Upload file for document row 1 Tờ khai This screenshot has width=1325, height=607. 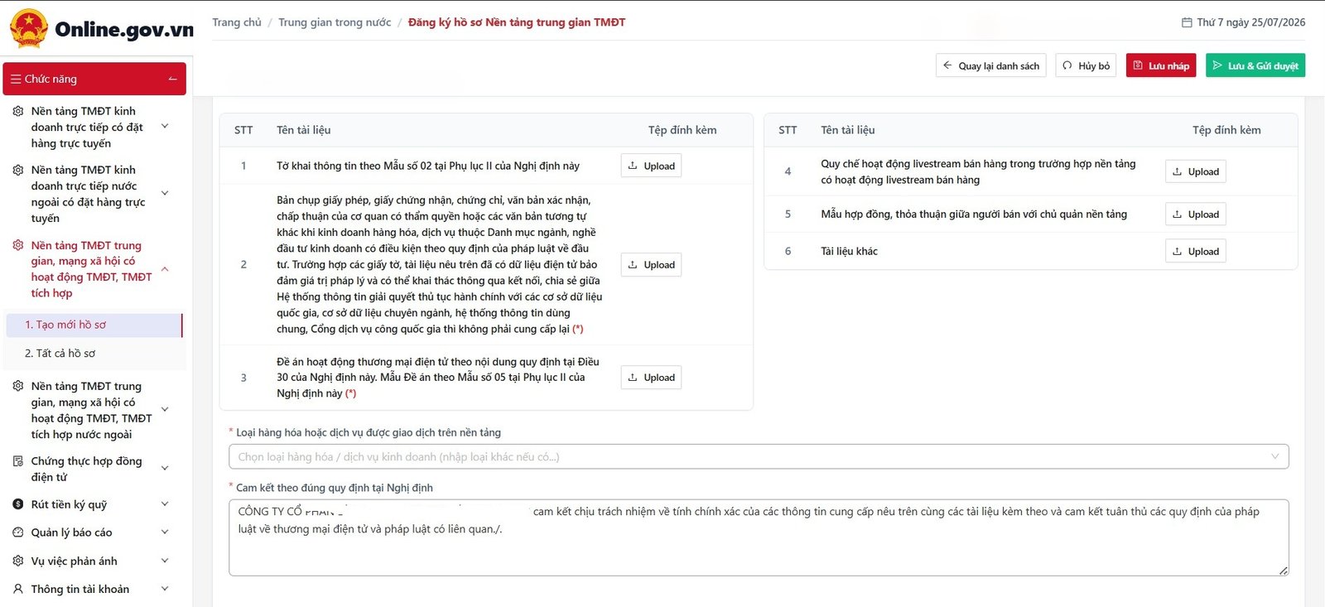651,166
